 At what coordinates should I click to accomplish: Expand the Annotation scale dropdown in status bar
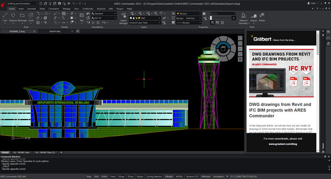tap(227, 176)
